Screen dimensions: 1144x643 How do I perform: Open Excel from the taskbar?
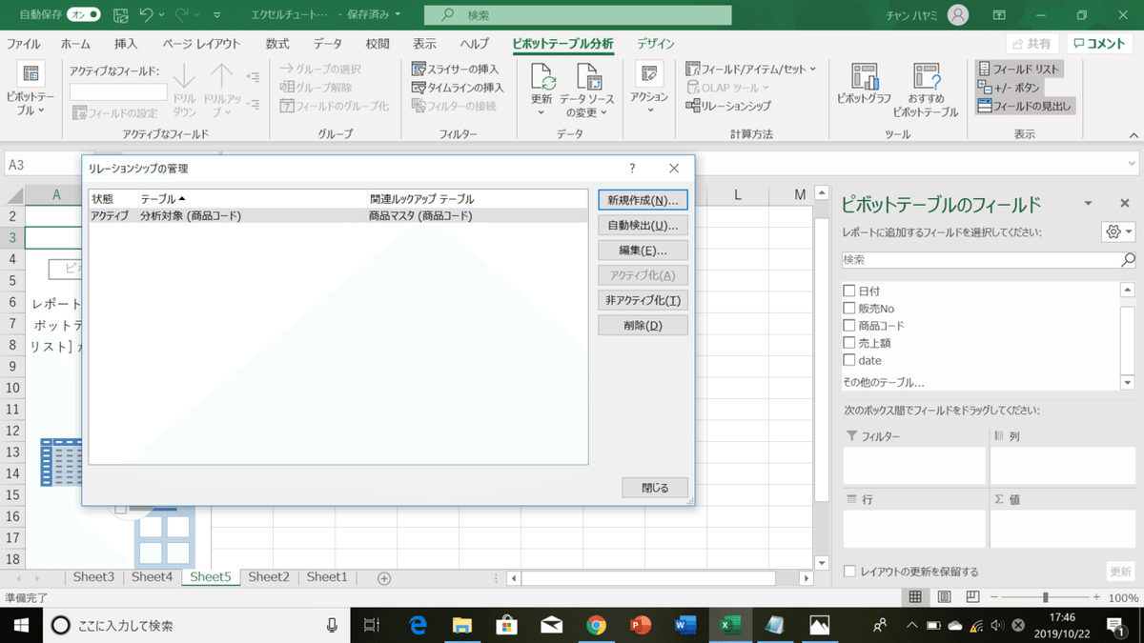pos(729,625)
